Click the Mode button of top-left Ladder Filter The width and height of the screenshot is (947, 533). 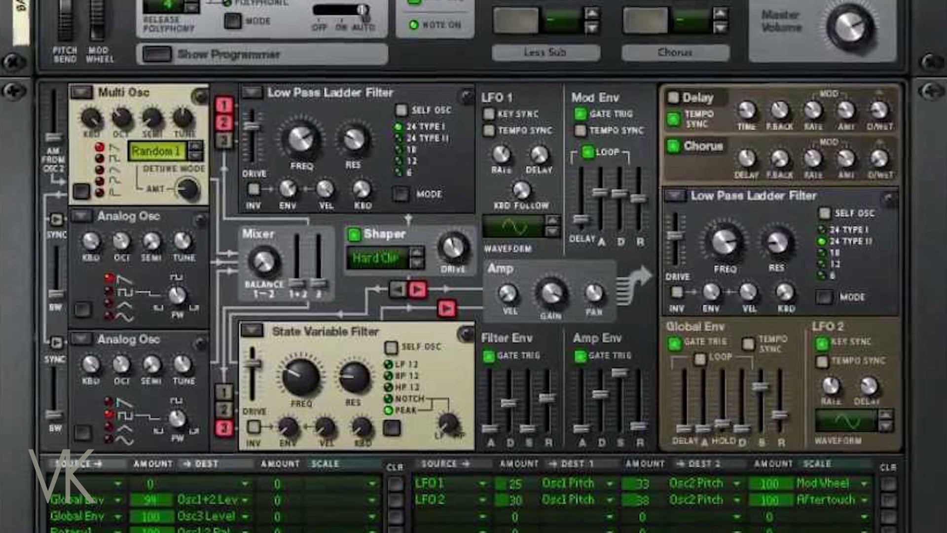401,194
